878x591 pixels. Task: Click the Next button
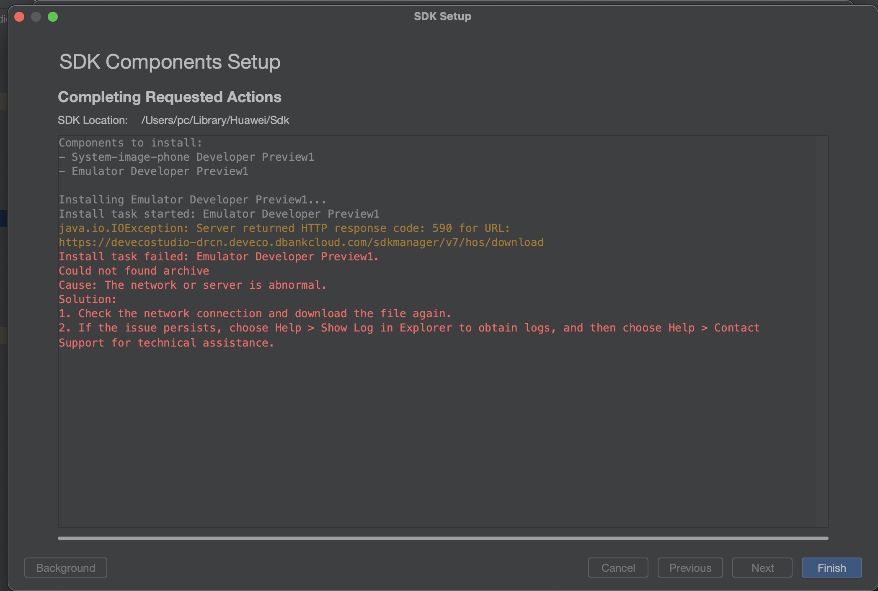pos(762,568)
